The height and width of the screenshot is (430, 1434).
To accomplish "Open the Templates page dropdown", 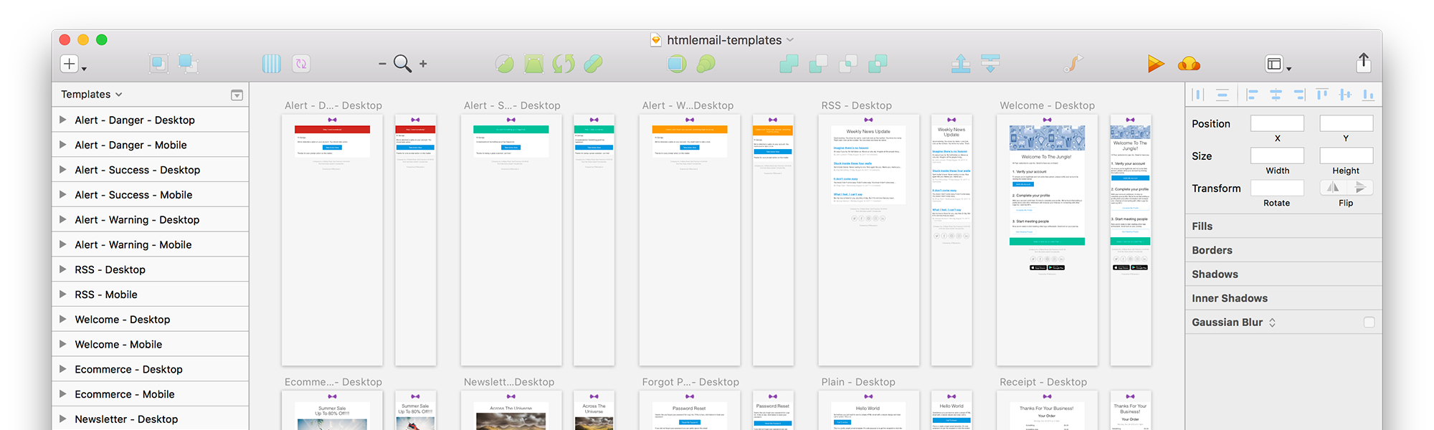I will tap(92, 95).
